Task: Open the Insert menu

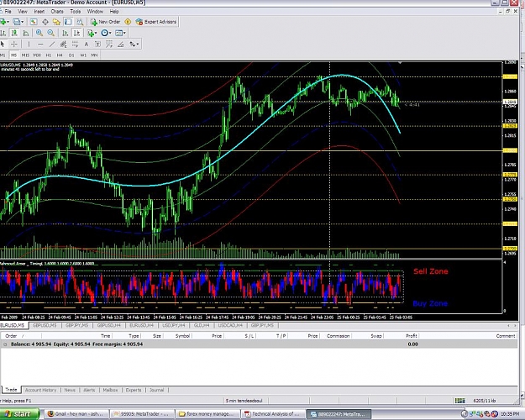Action: point(39,12)
